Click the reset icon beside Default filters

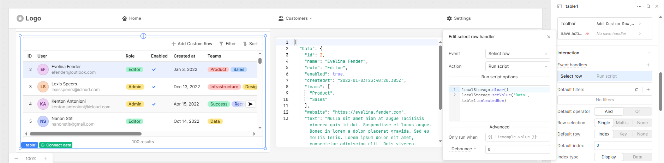(x=636, y=90)
